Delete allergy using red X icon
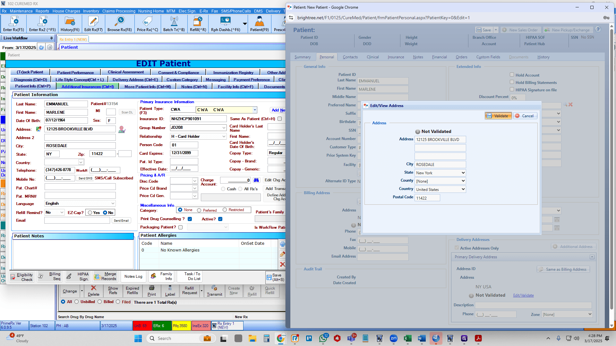The height and width of the screenshot is (346, 616). (x=282, y=265)
